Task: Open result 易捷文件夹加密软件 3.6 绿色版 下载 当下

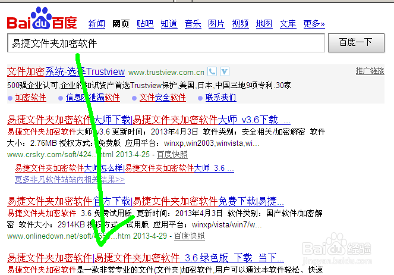Action: pos(146,258)
